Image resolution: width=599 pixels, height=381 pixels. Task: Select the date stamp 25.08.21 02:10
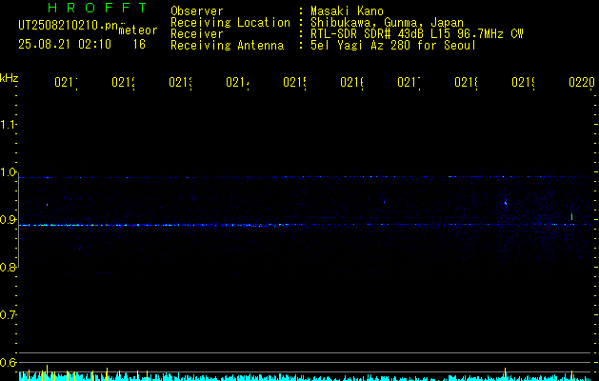(65, 45)
